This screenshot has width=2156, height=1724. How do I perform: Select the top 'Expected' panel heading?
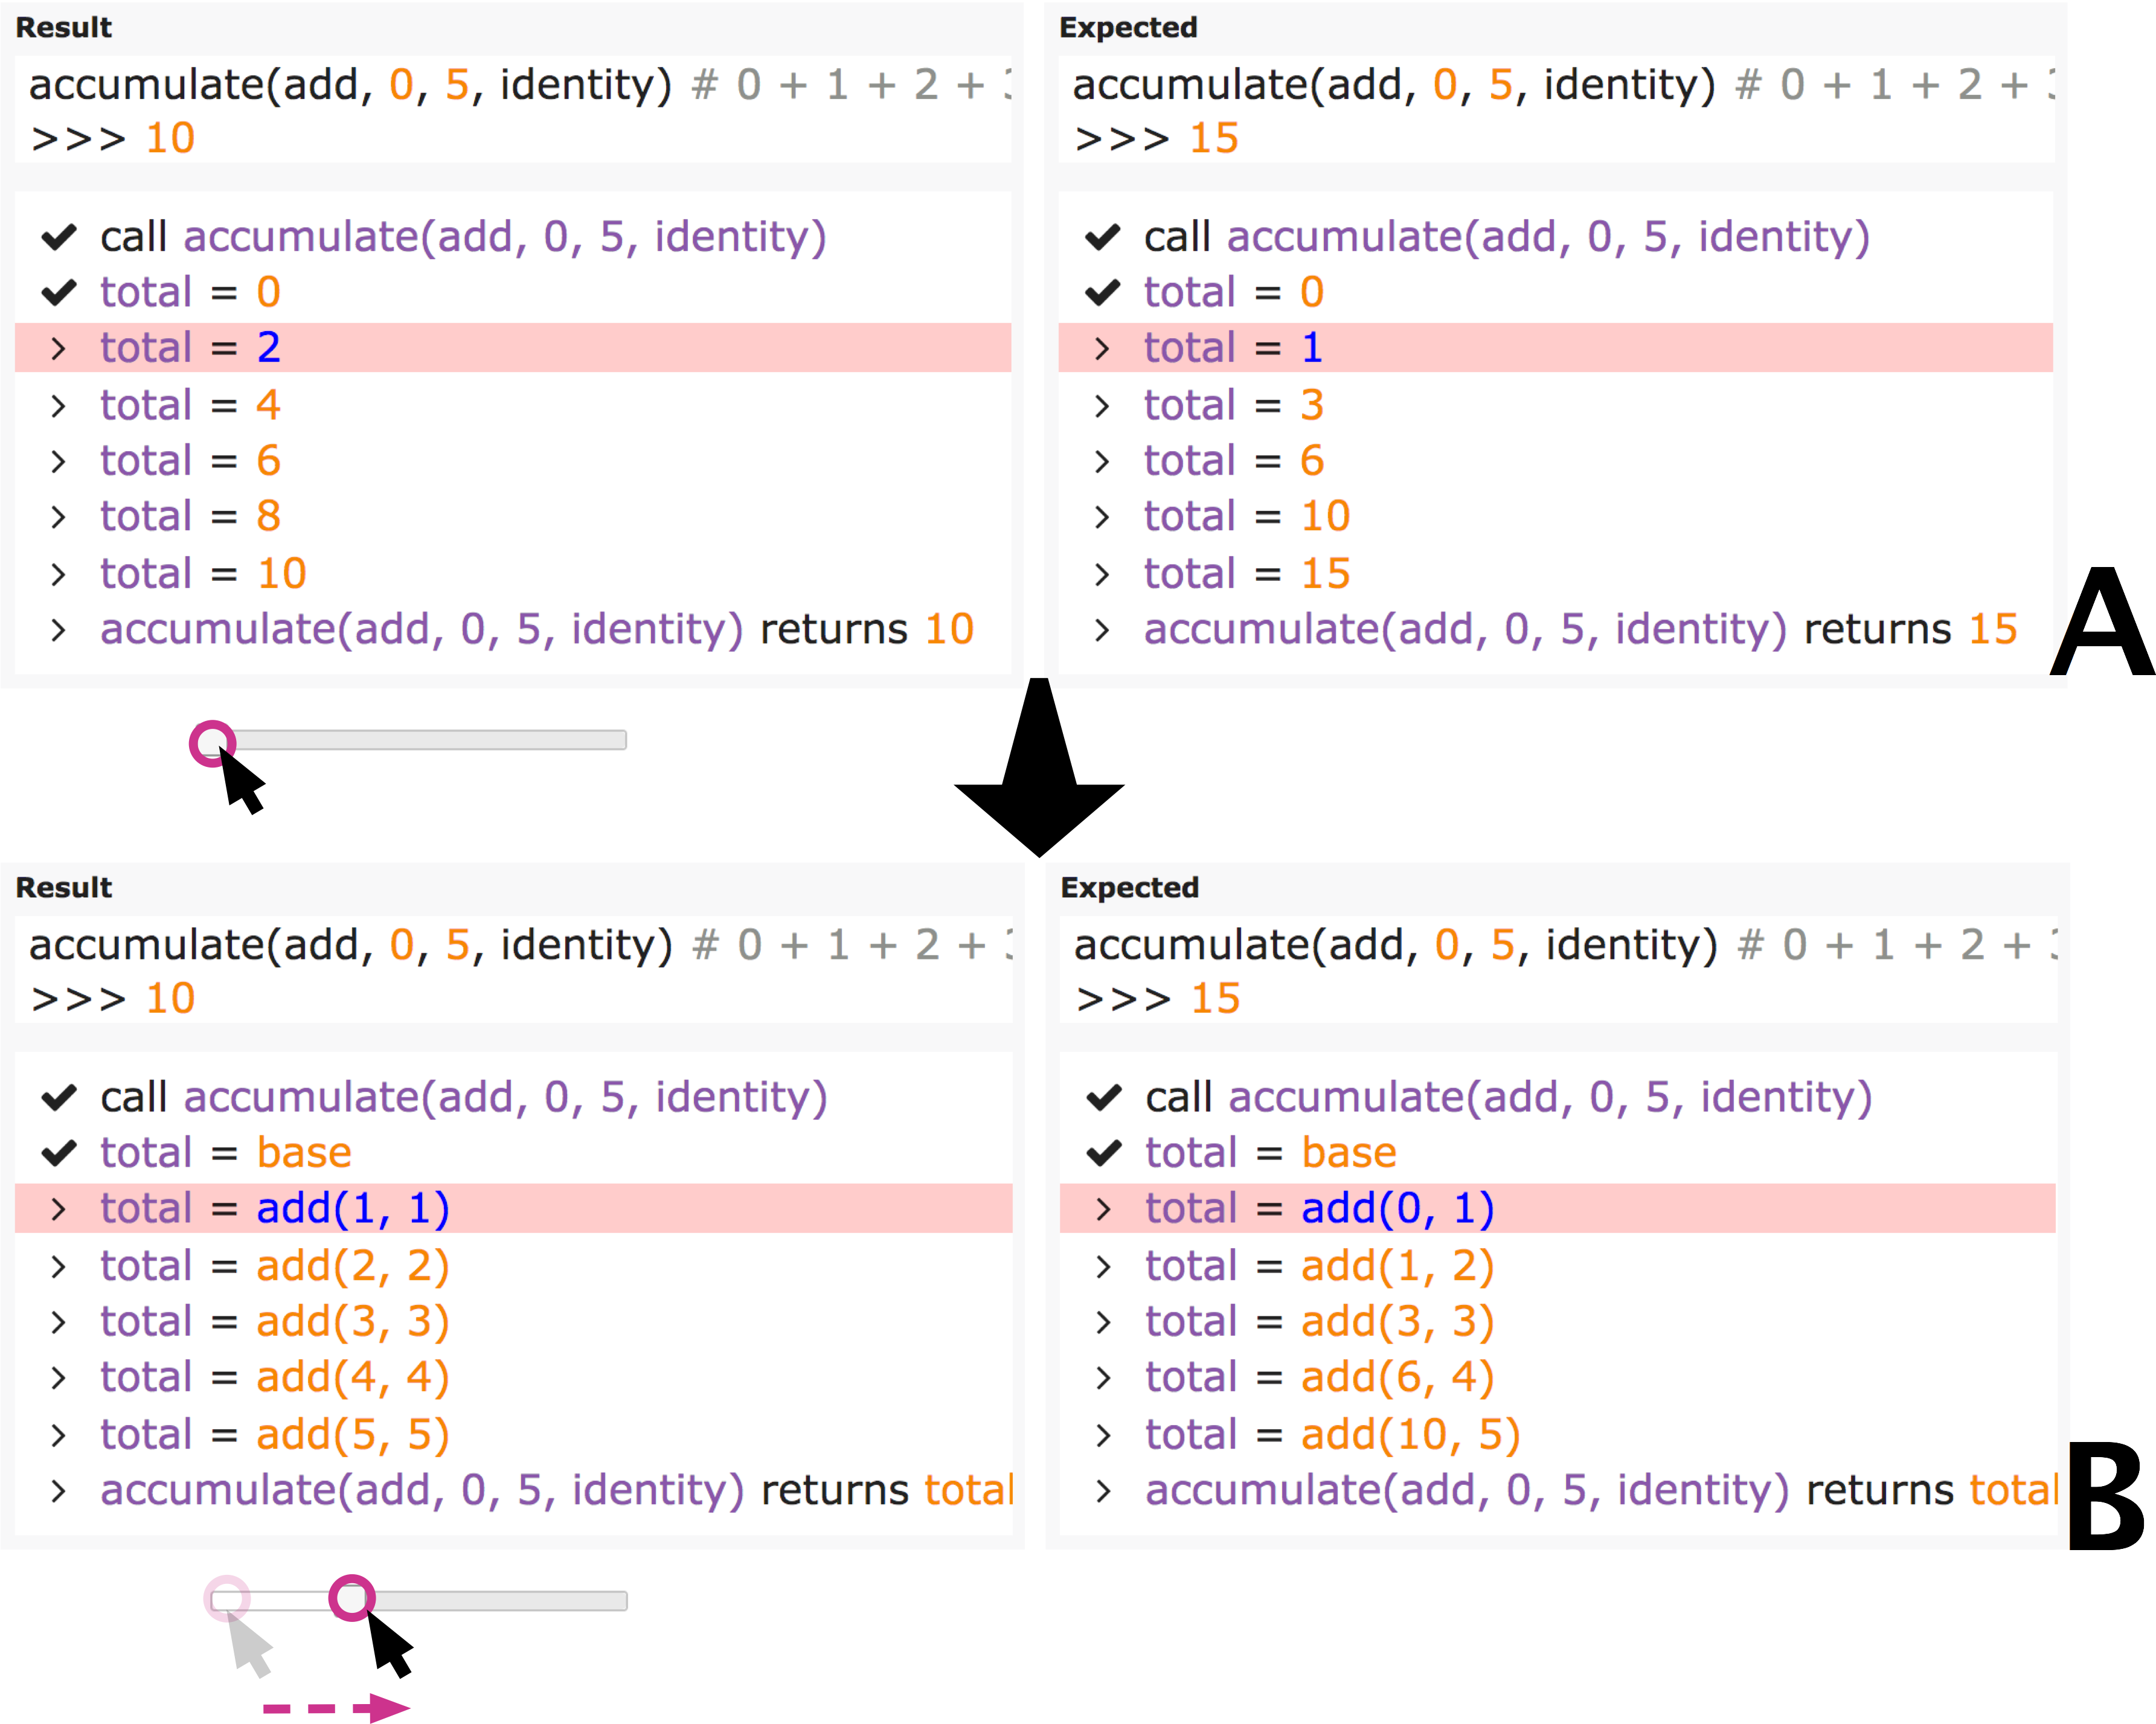(1128, 27)
